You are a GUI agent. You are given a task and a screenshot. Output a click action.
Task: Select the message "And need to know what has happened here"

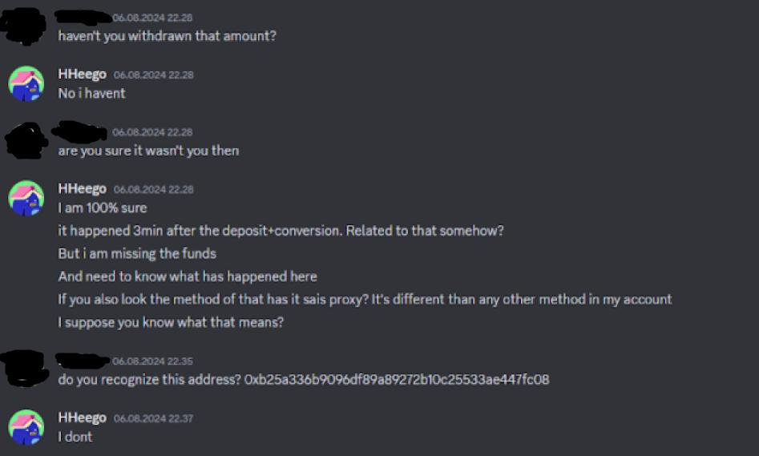[188, 276]
